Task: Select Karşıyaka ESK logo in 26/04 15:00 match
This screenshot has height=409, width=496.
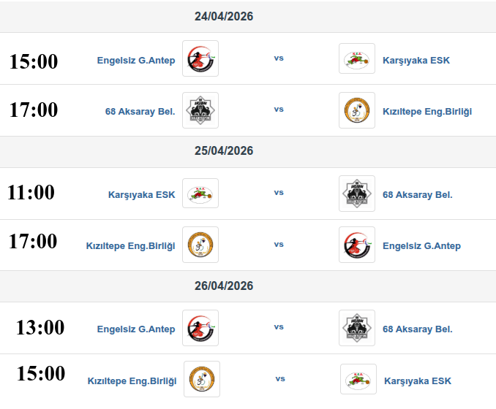Action: 358,379
